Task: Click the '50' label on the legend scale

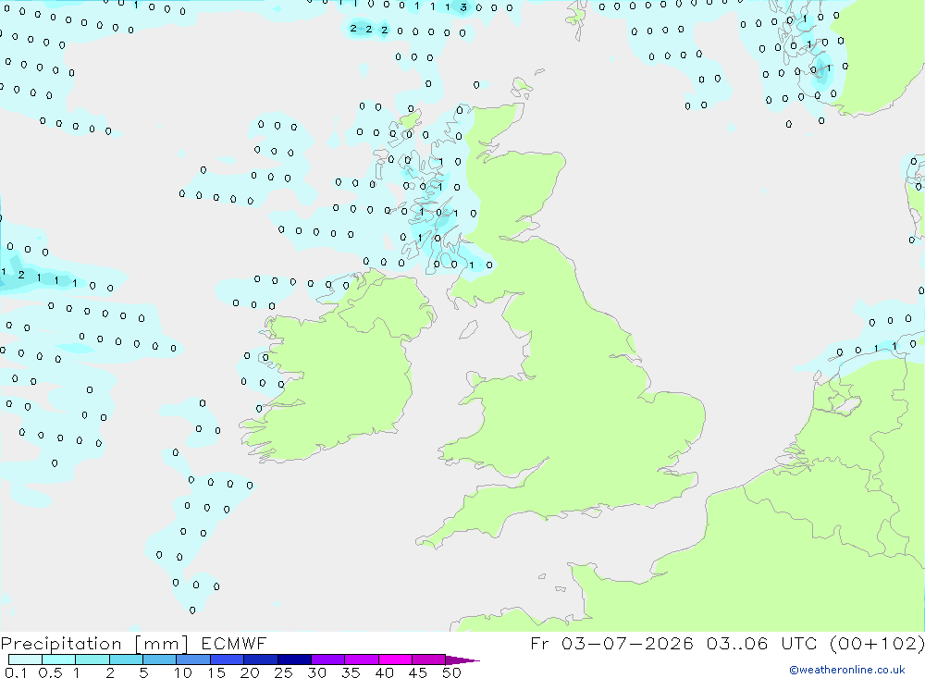Action: (x=451, y=672)
